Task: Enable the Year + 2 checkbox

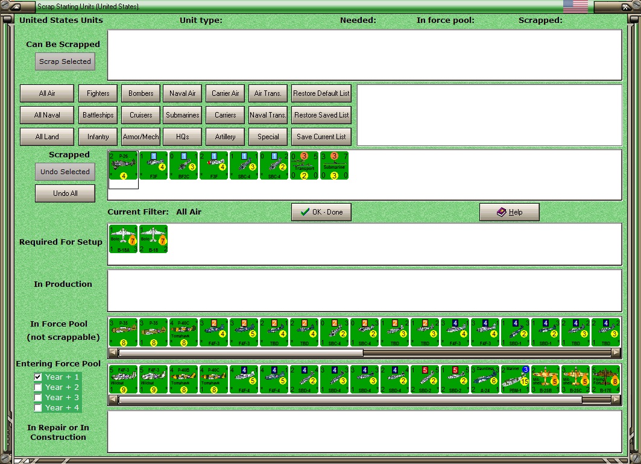Action: point(38,387)
